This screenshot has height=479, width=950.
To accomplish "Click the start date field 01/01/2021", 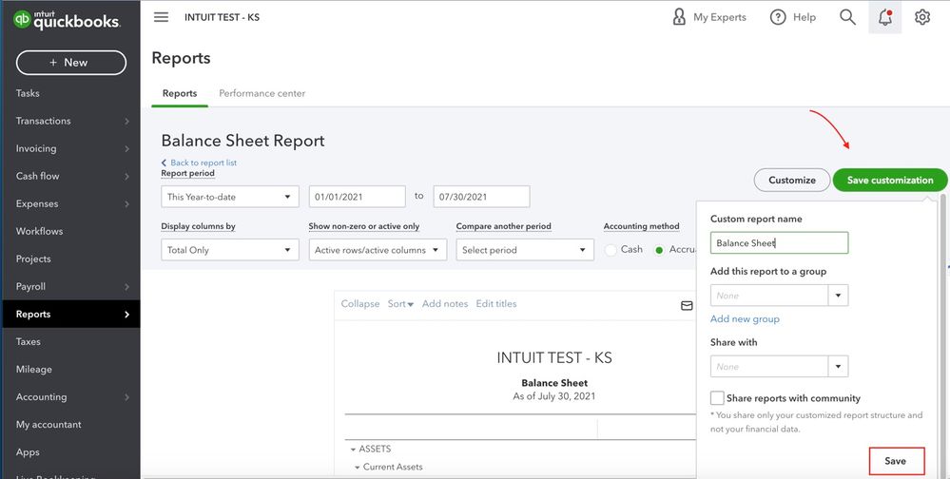I will coord(357,197).
